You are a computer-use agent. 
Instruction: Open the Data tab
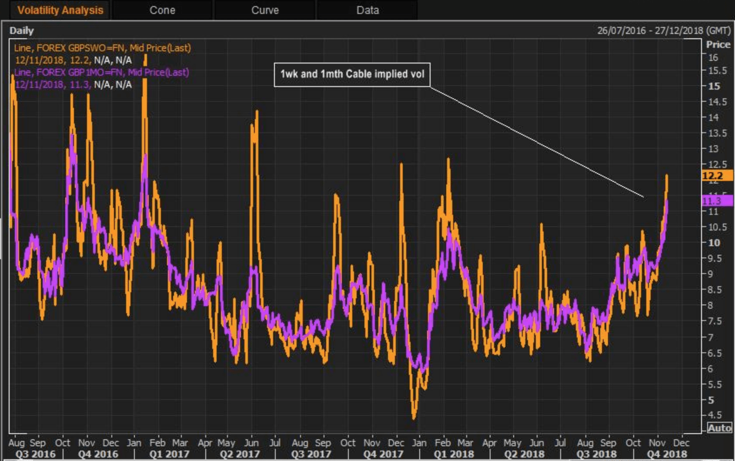click(367, 10)
